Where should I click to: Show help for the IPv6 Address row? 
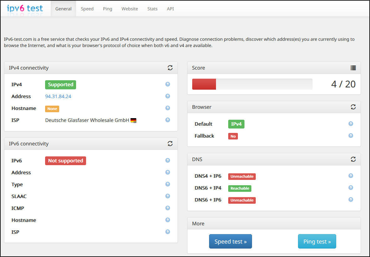tap(167, 172)
